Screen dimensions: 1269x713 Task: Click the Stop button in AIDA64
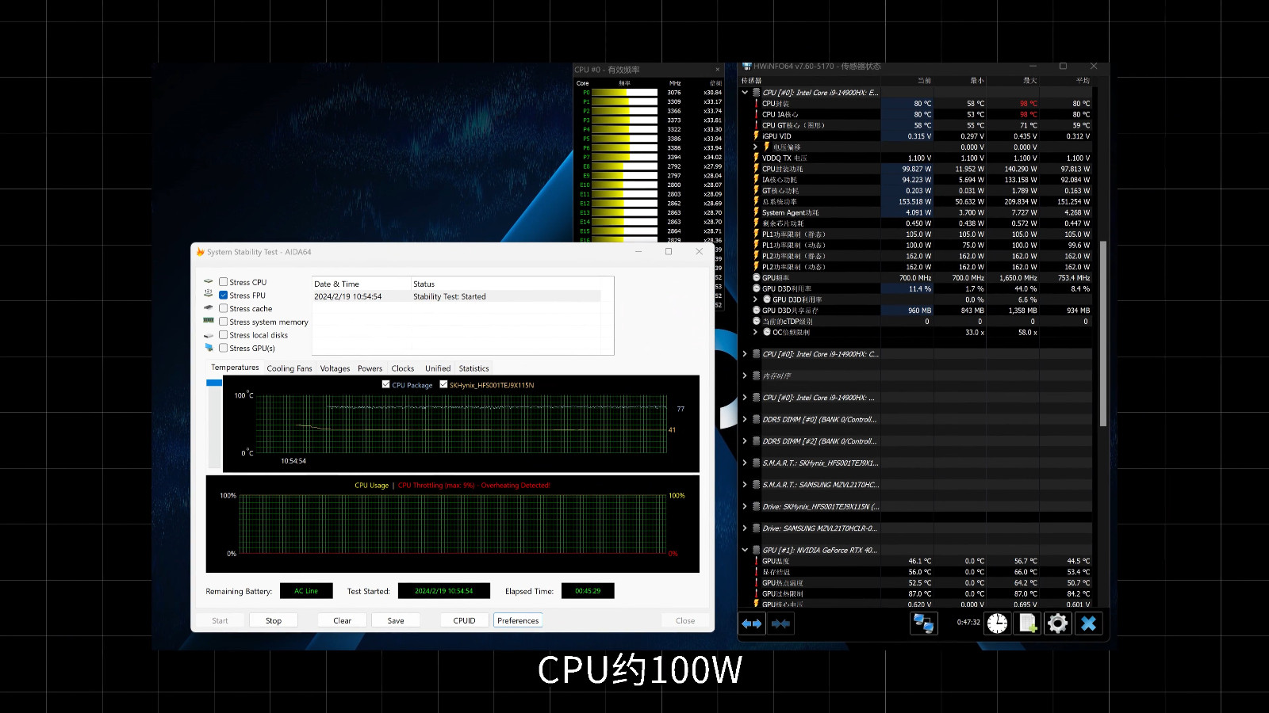274,620
